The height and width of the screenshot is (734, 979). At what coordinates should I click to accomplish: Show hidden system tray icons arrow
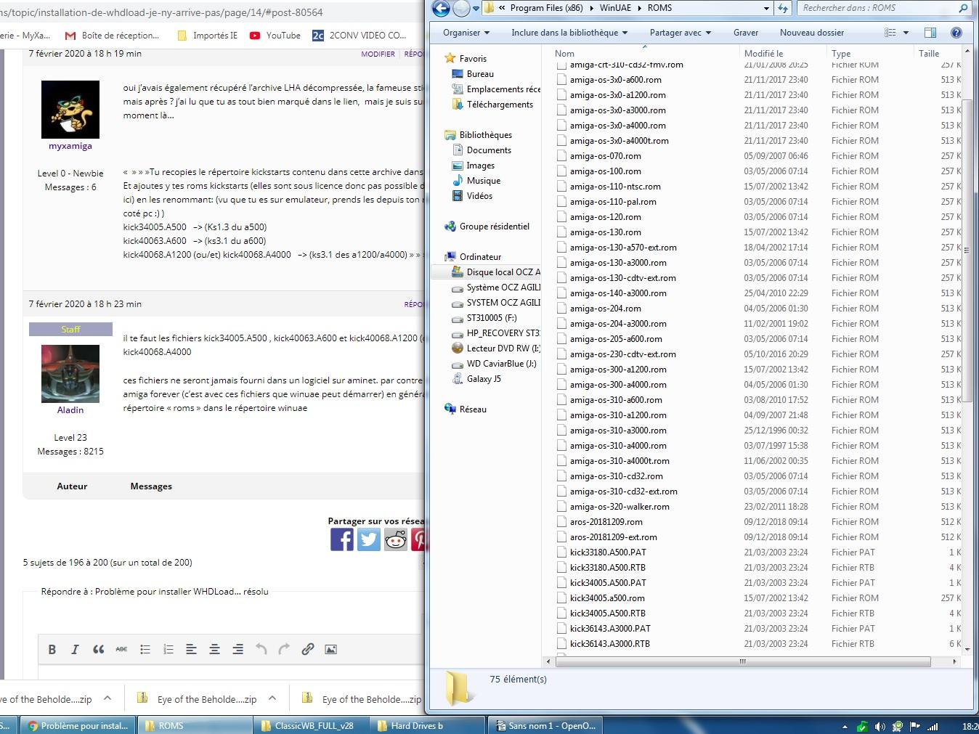845,726
